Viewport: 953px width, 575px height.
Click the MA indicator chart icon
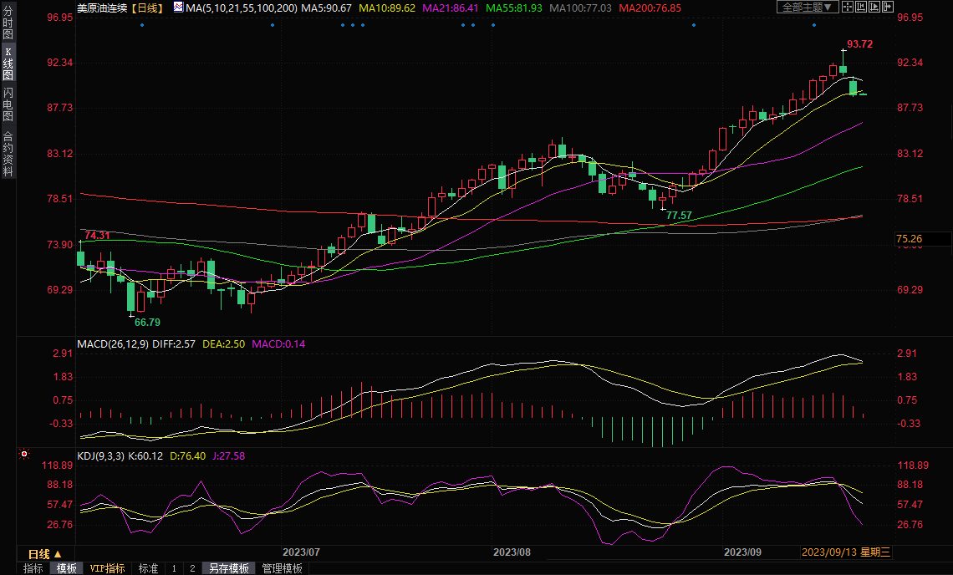(x=178, y=7)
